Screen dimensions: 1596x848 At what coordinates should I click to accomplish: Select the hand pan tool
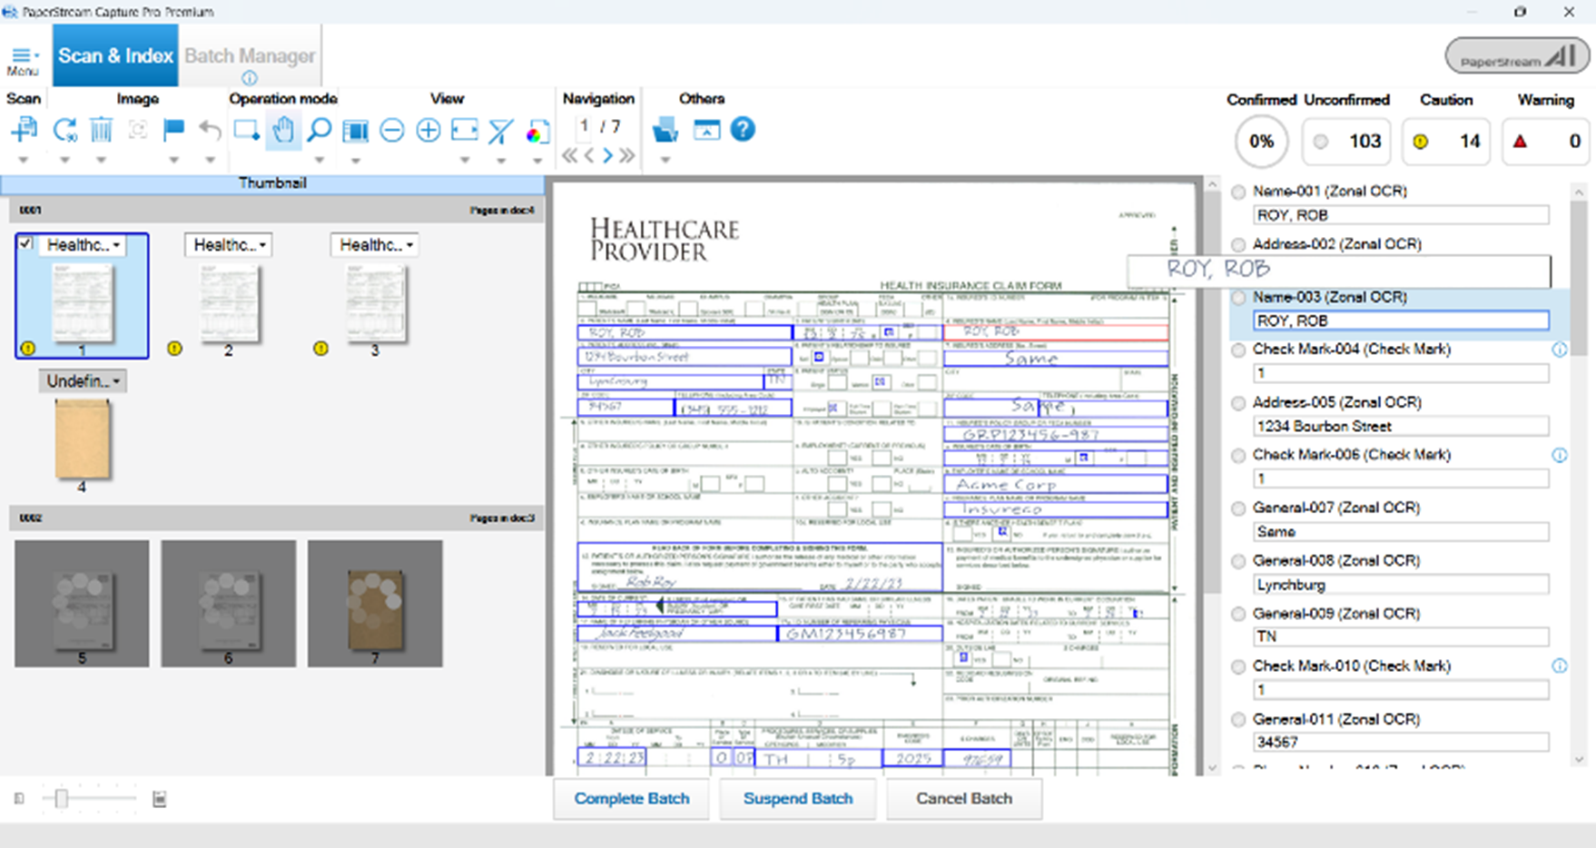[x=283, y=131]
